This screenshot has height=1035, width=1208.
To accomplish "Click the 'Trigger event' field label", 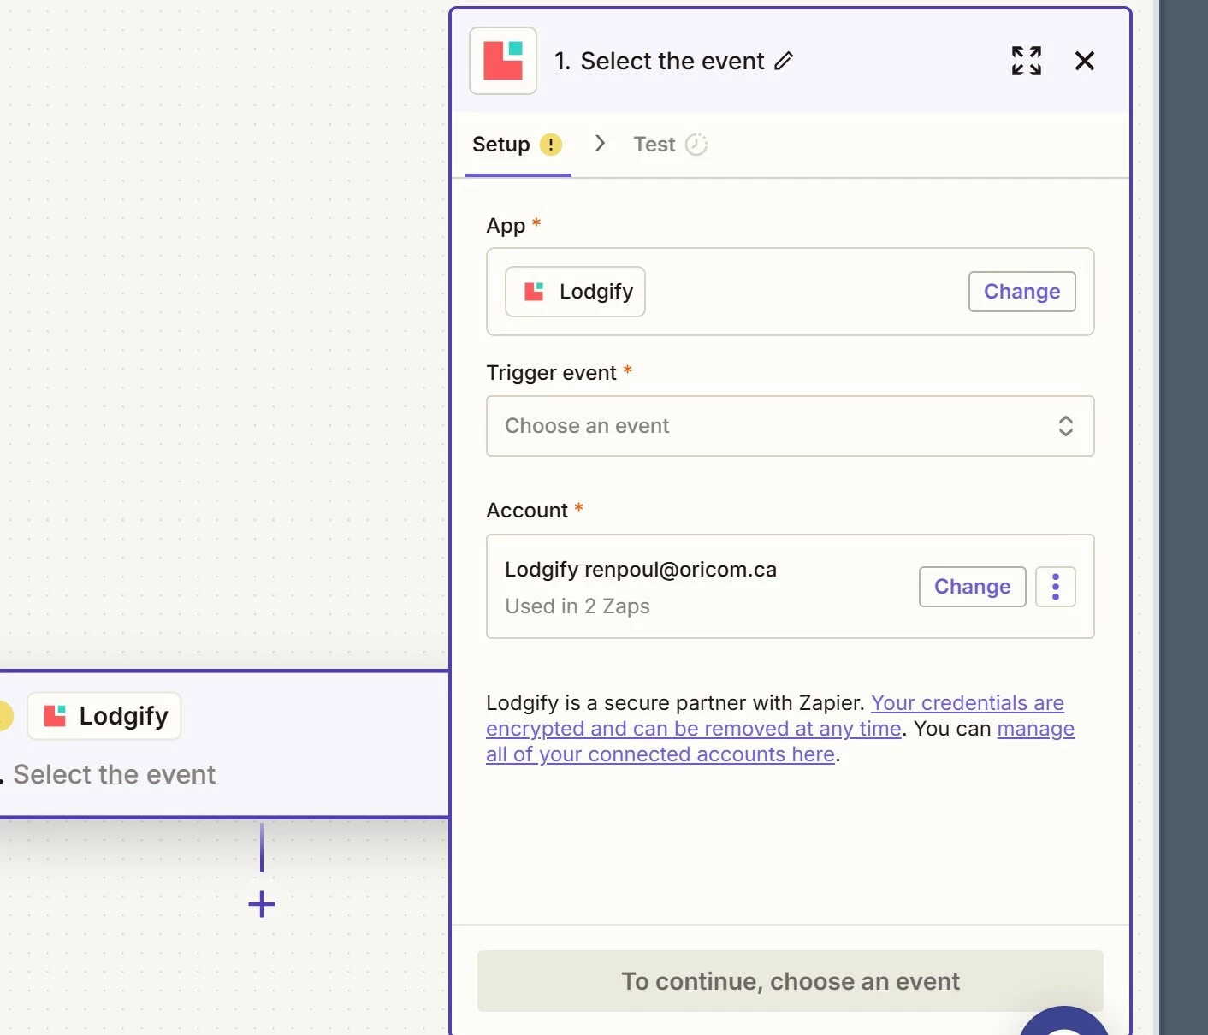I will pyautogui.click(x=551, y=373).
